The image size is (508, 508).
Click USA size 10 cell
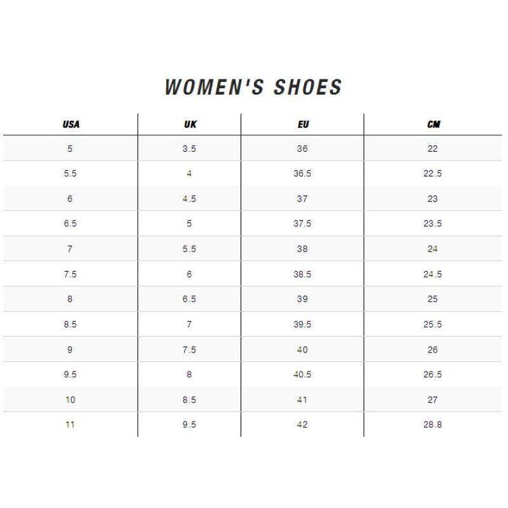tap(70, 399)
